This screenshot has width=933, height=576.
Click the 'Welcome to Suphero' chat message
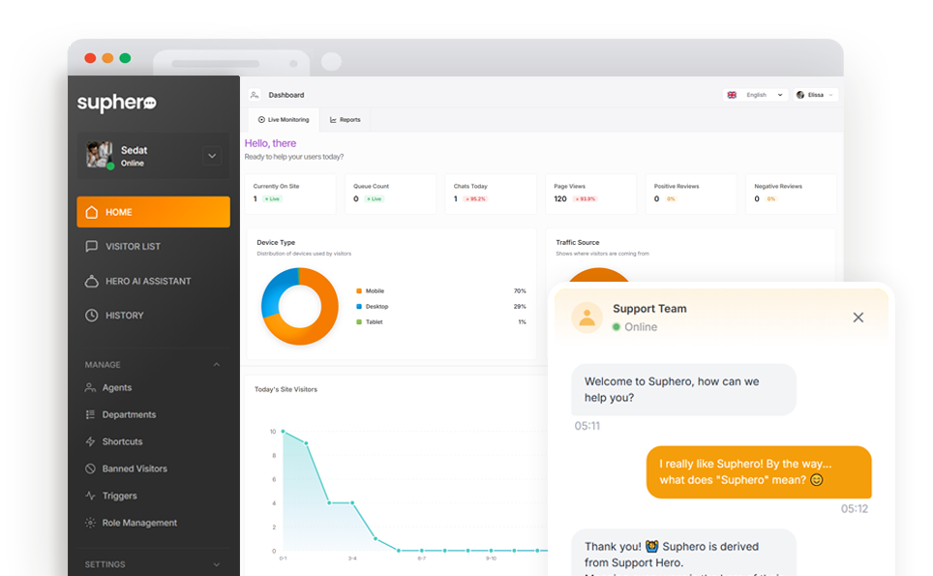point(683,390)
